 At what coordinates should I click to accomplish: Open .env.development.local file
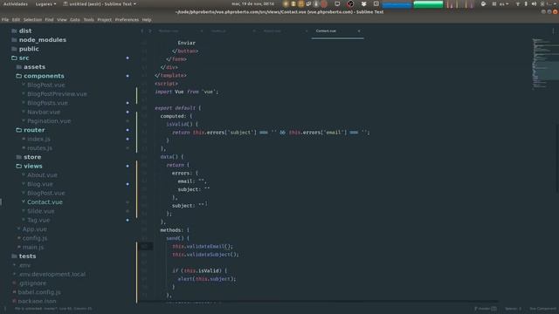point(52,274)
